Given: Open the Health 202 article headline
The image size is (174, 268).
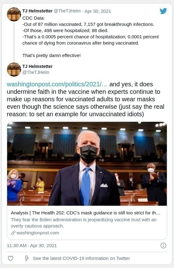Looking at the screenshot, I should [85, 213].
